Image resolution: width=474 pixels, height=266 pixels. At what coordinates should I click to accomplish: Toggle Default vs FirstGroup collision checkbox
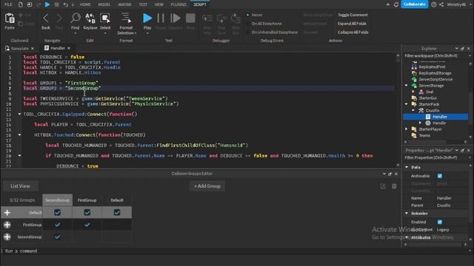pos(87,213)
